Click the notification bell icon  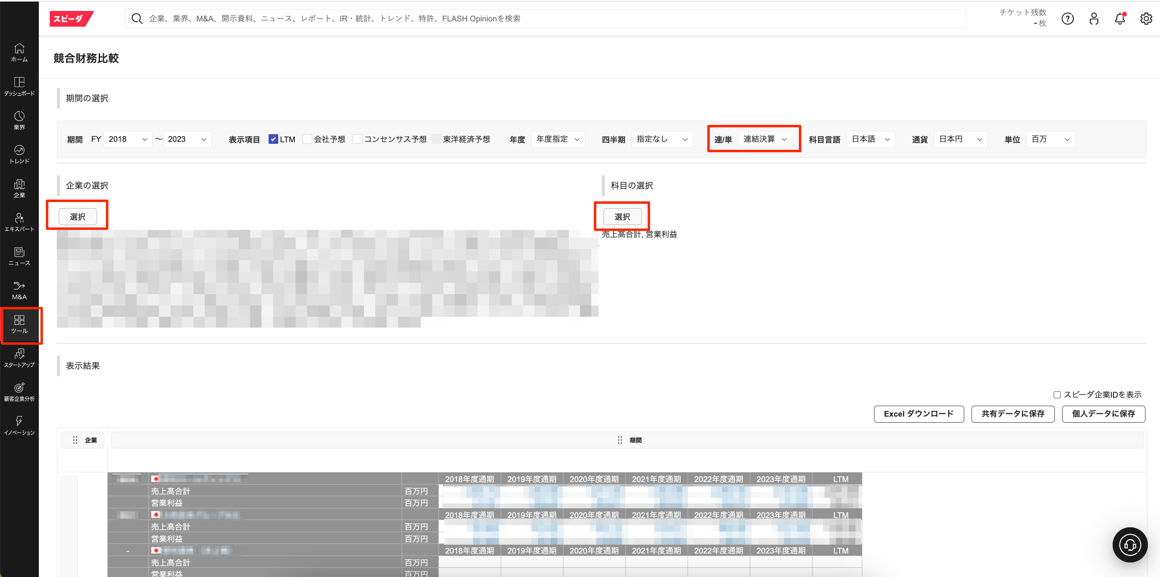1120,19
